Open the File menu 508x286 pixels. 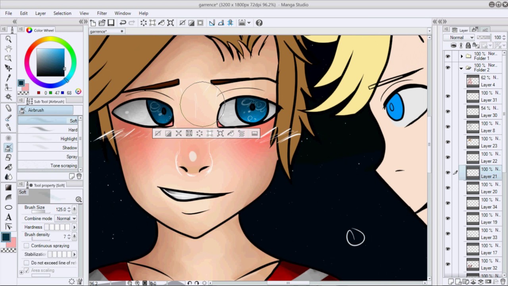point(8,13)
